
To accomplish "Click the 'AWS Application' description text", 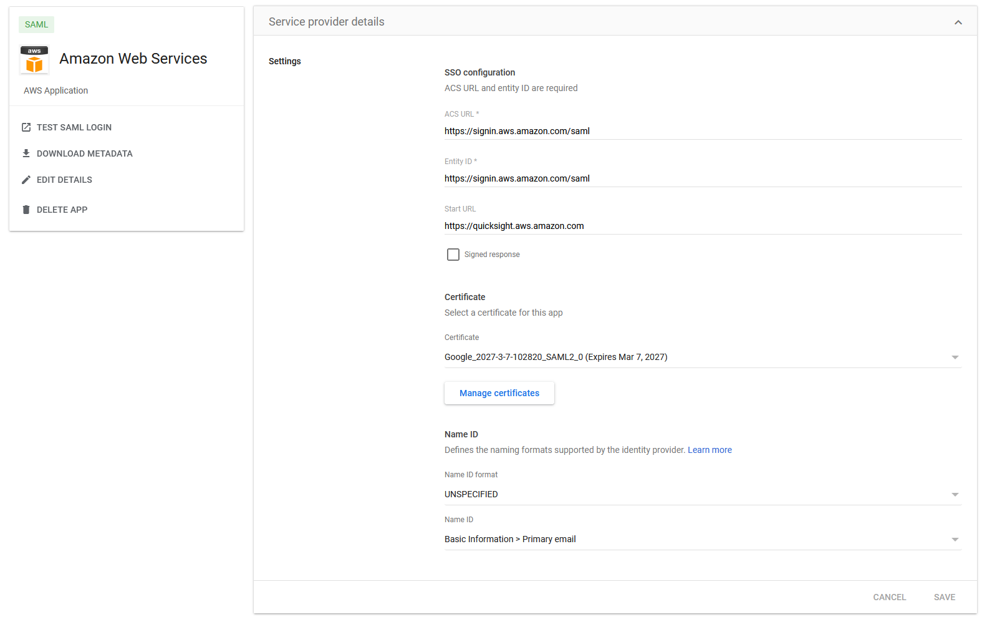I will (56, 90).
